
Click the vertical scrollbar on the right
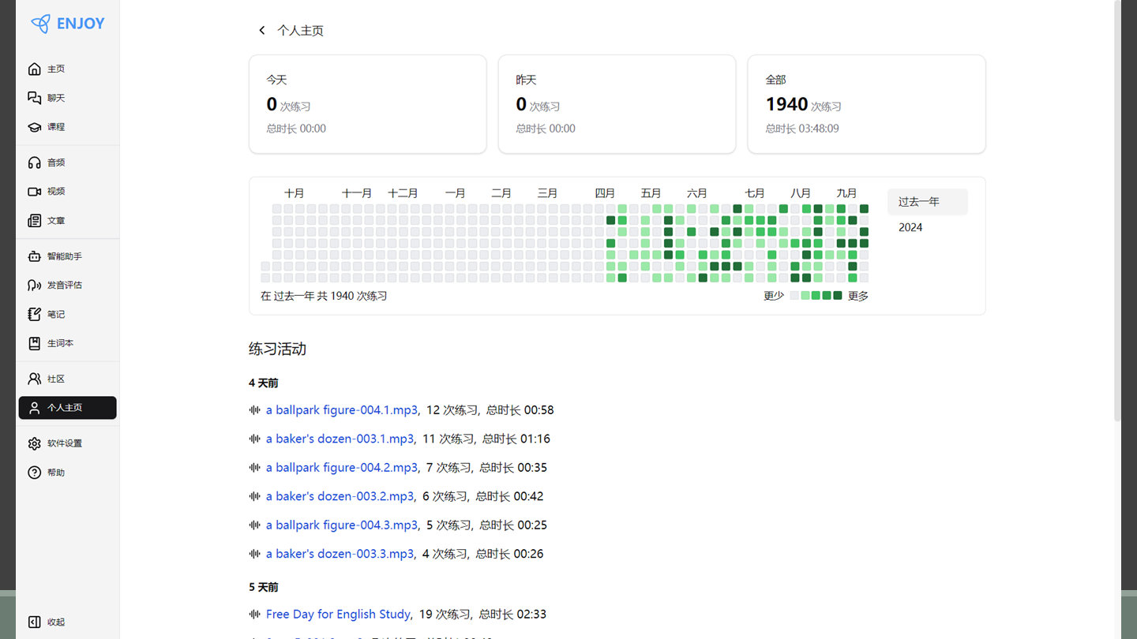click(x=1116, y=213)
